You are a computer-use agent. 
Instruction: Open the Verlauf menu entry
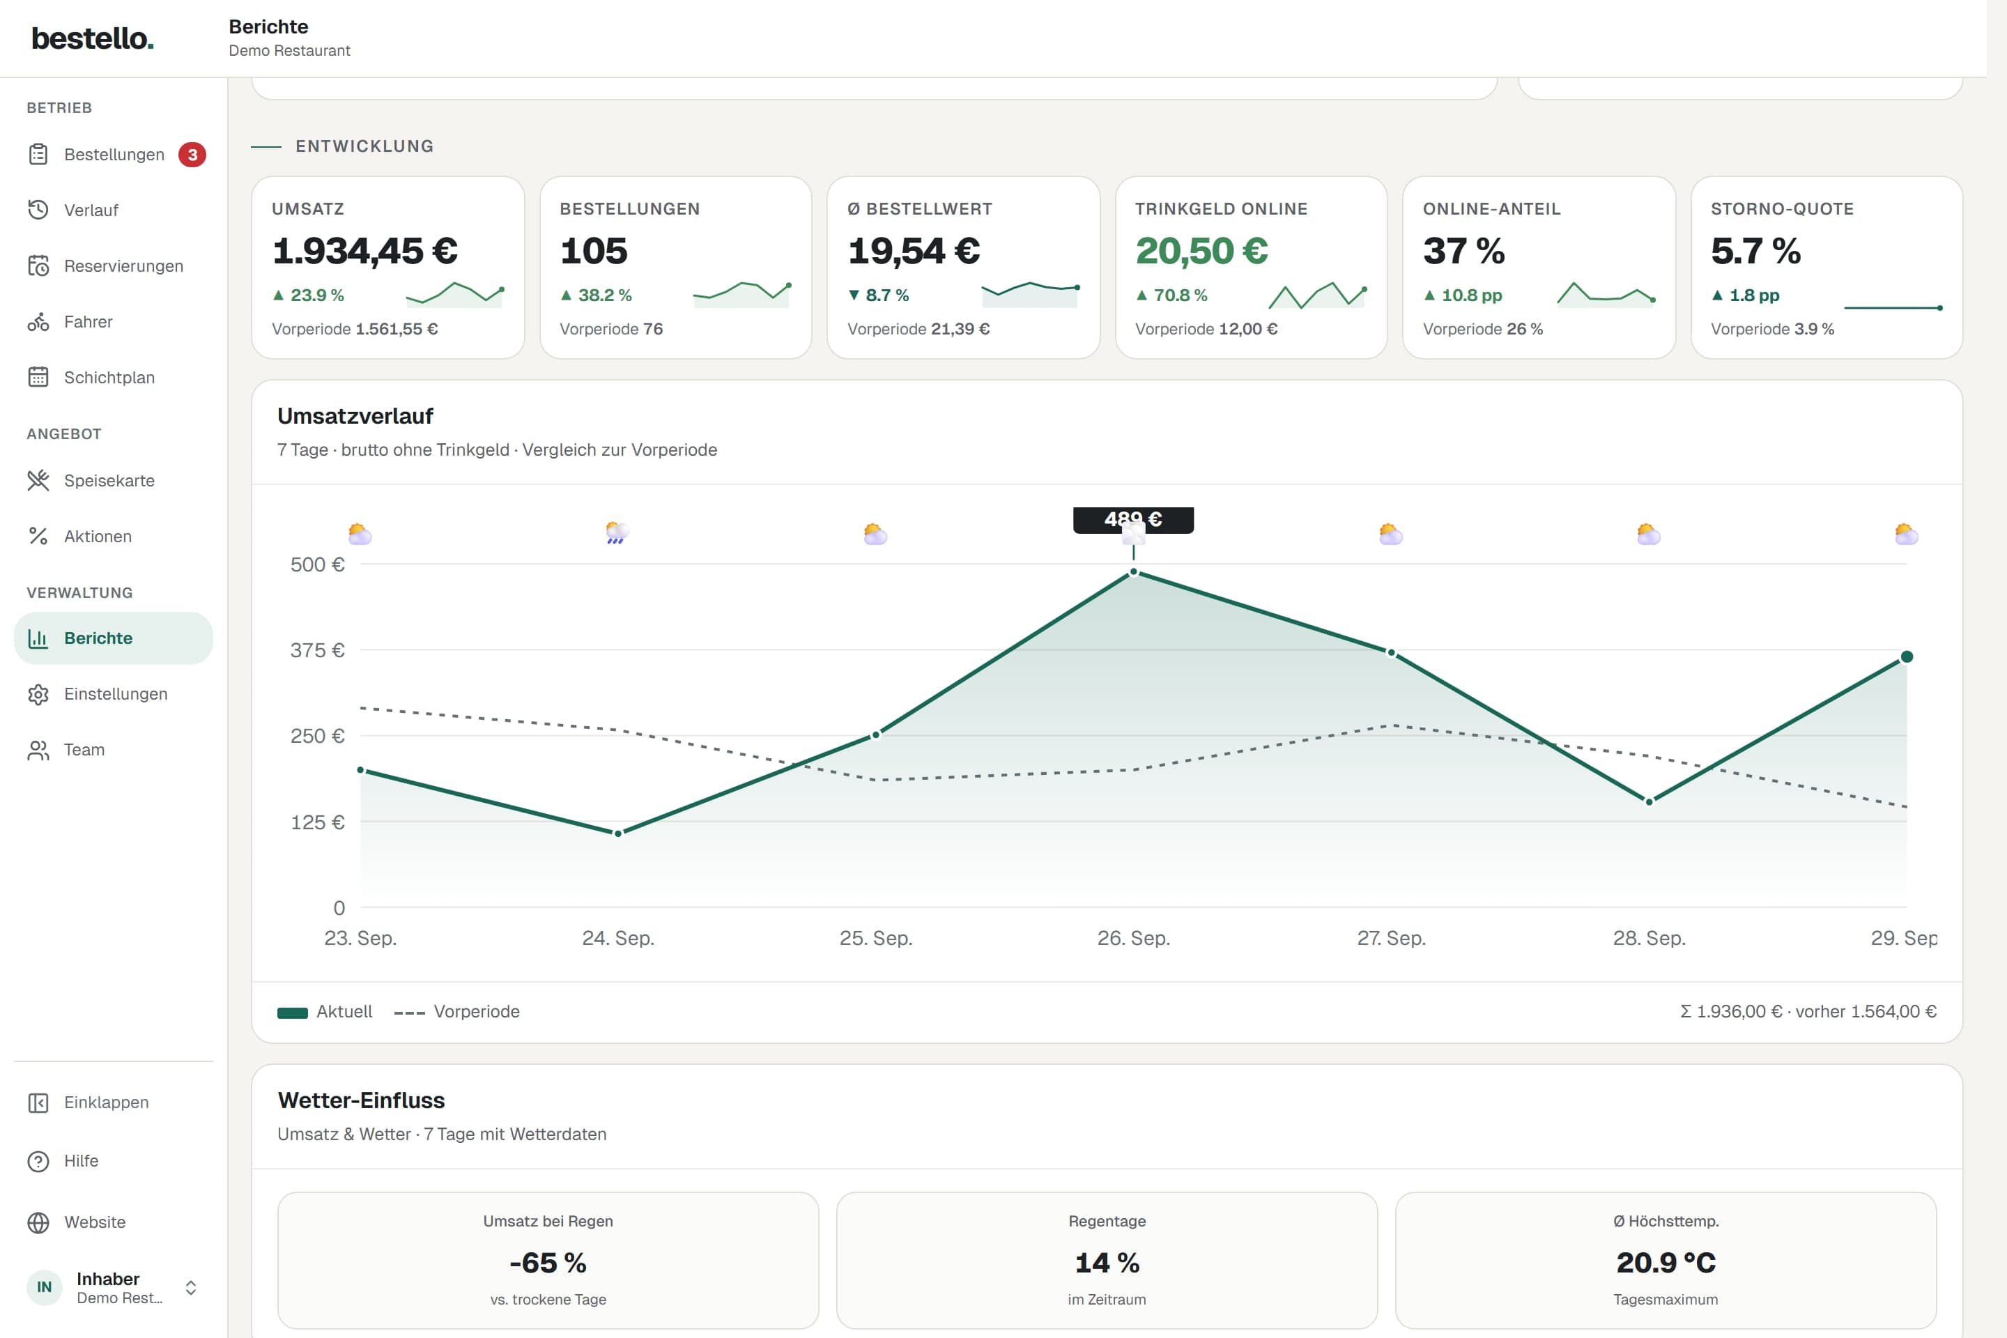click(x=114, y=210)
